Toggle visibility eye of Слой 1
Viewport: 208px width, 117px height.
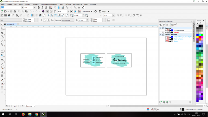point(166,32)
